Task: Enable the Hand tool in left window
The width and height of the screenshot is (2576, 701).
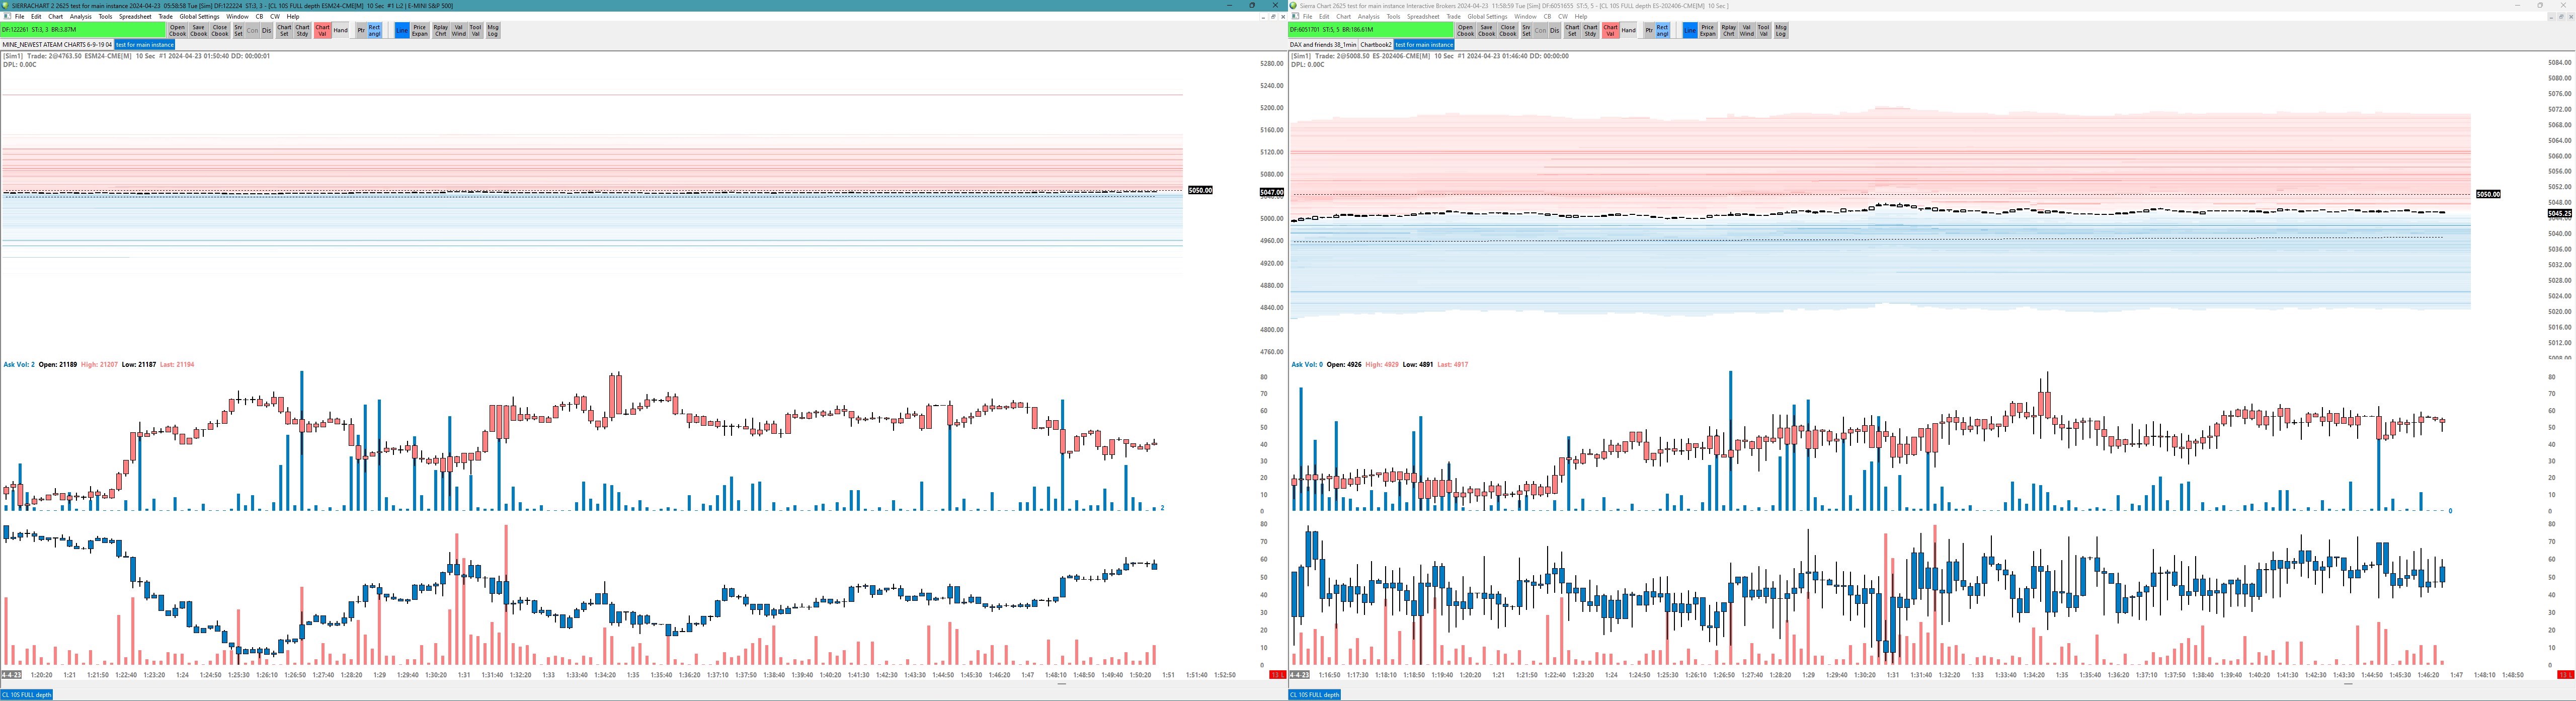Action: [x=341, y=31]
